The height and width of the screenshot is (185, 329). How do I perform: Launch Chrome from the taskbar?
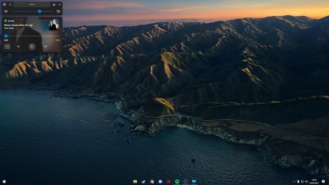(152, 181)
